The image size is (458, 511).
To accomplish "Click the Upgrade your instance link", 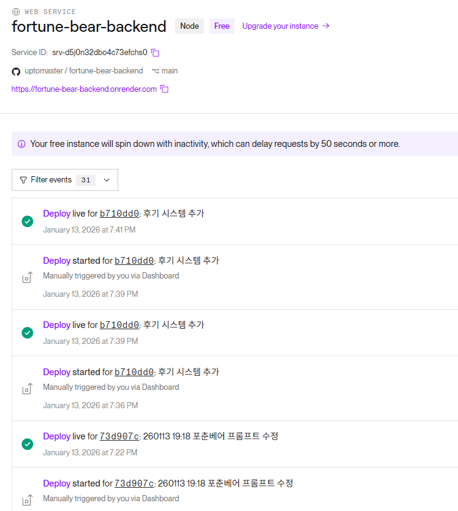I will click(x=285, y=26).
